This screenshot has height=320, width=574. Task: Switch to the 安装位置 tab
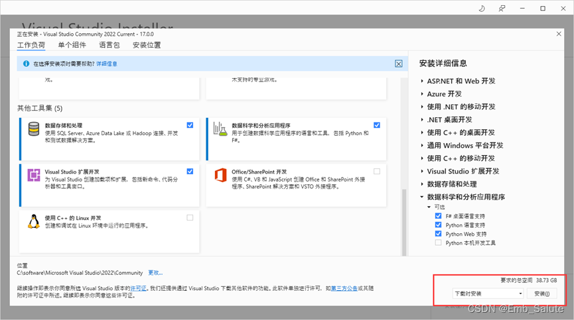pos(147,45)
